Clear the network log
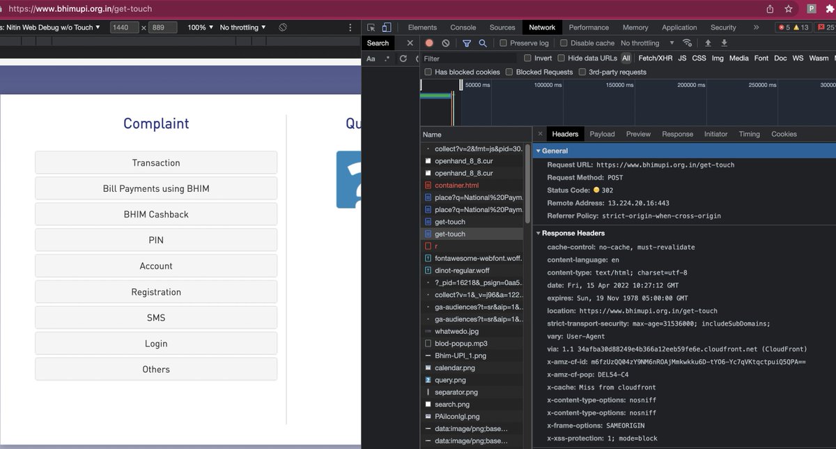 point(446,43)
